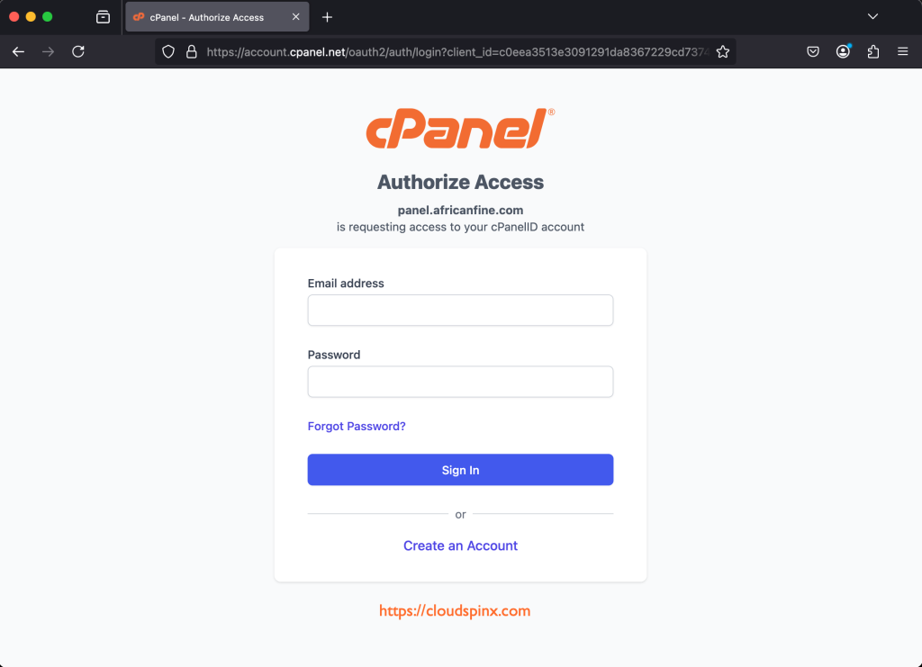
Task: Click the site security padlock icon
Action: [x=191, y=52]
